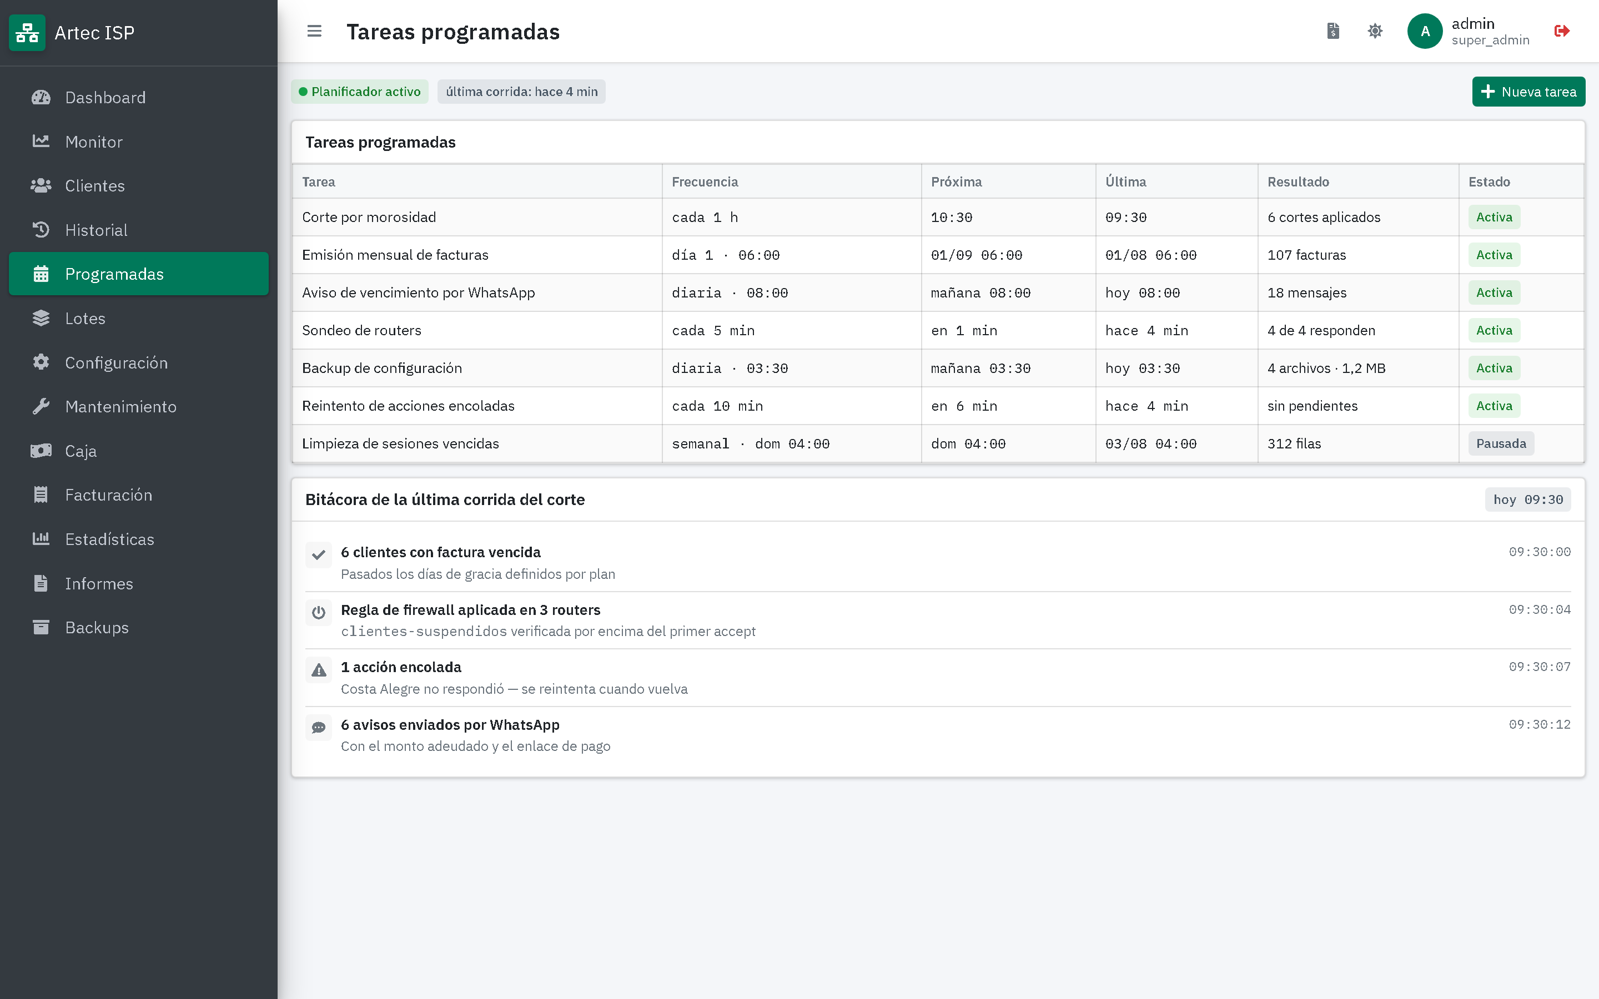1599x999 pixels.
Task: Click the Estadísticas bar chart icon
Action: tap(41, 539)
